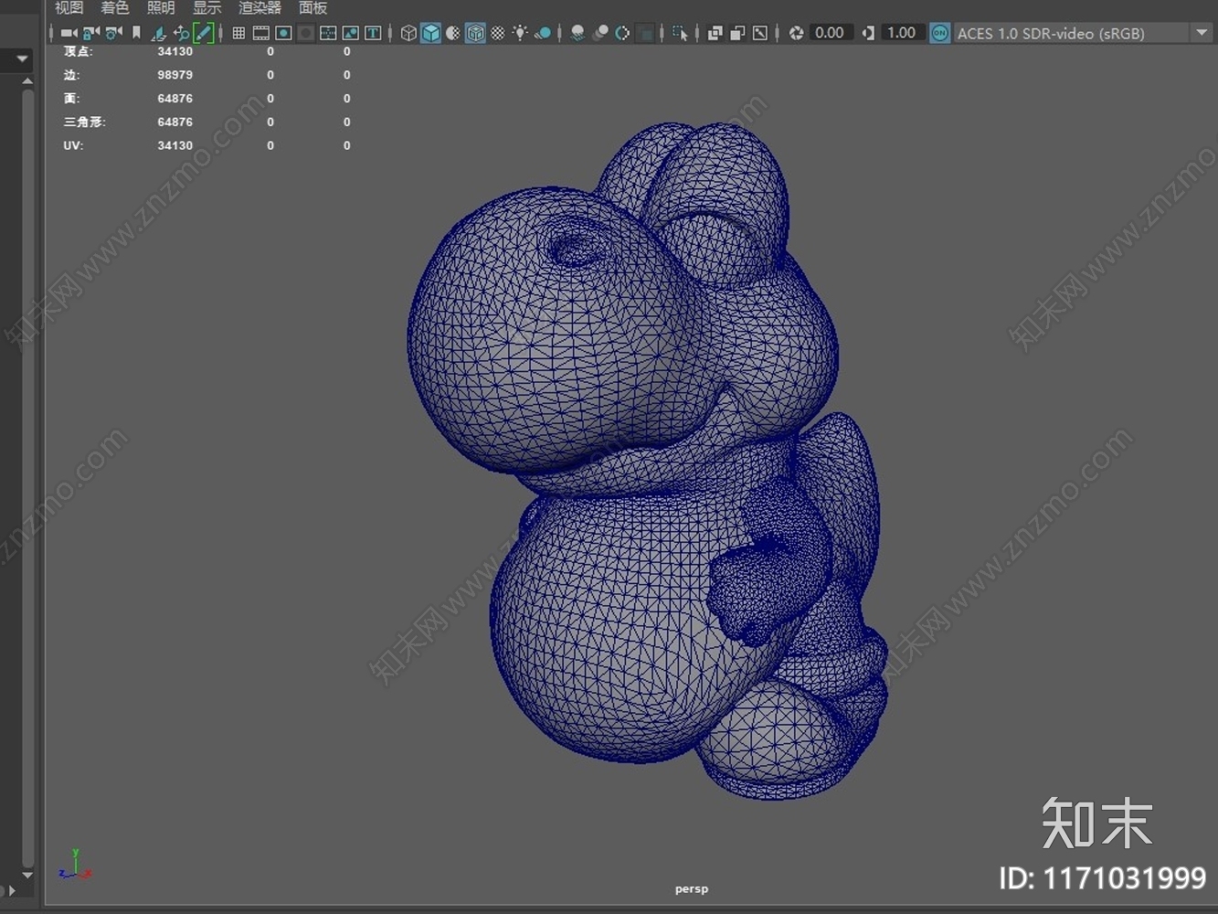Open the 视图 menu
Image resolution: width=1218 pixels, height=914 pixels.
pyautogui.click(x=69, y=8)
